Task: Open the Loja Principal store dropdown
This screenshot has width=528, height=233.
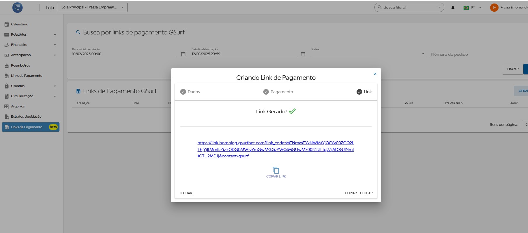Action: (x=92, y=7)
